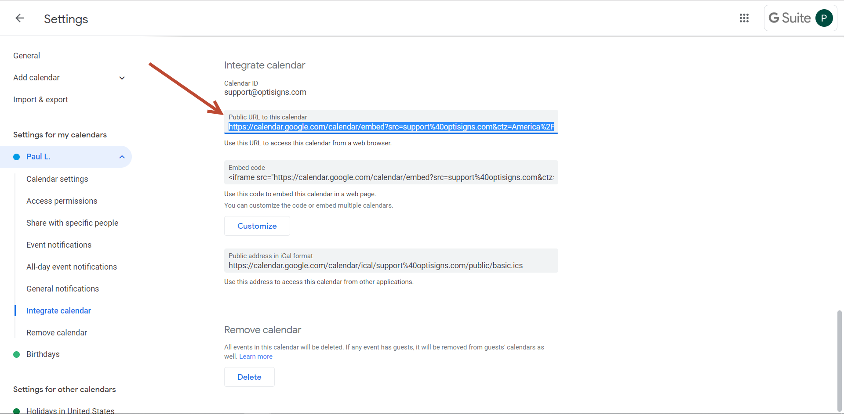
Task: Open the Learn more link
Action: point(256,356)
